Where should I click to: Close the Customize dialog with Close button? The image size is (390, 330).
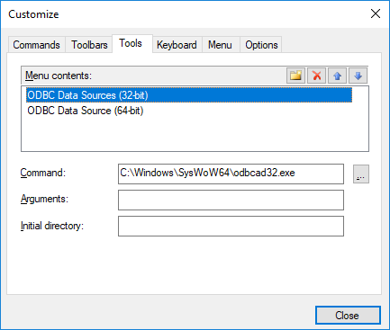348,315
